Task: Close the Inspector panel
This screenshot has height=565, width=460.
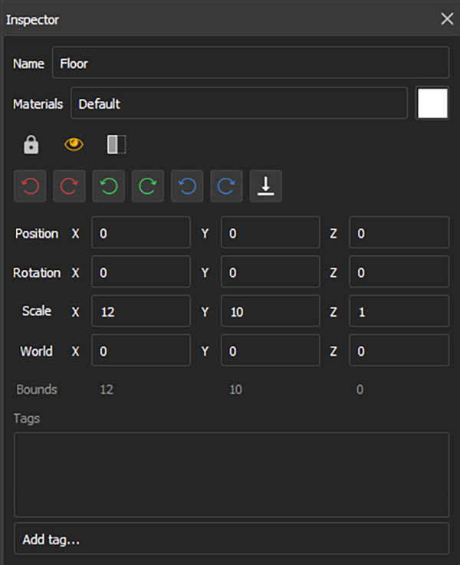Action: [x=447, y=18]
